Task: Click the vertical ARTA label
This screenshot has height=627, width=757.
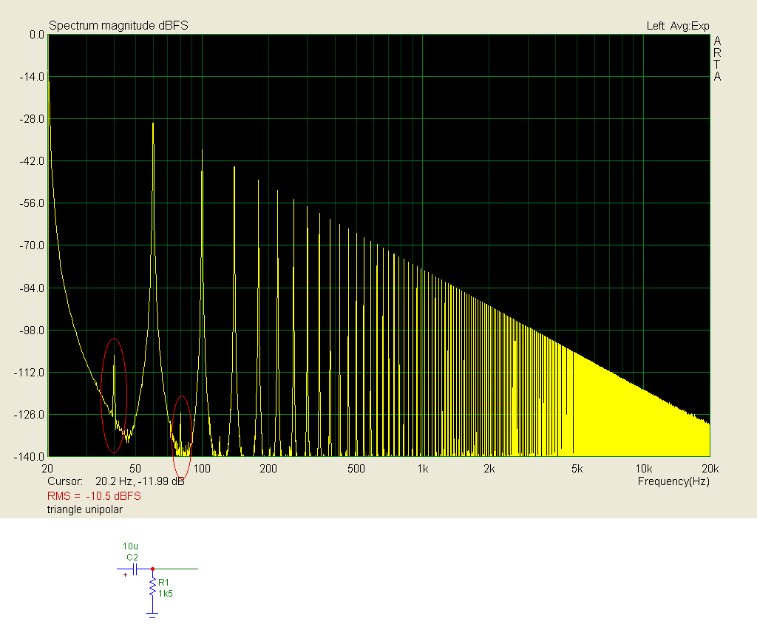Action: (717, 58)
